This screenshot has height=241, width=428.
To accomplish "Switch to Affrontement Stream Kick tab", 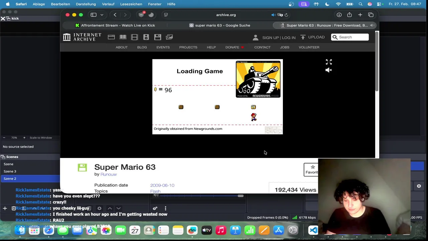I will tap(115, 25).
